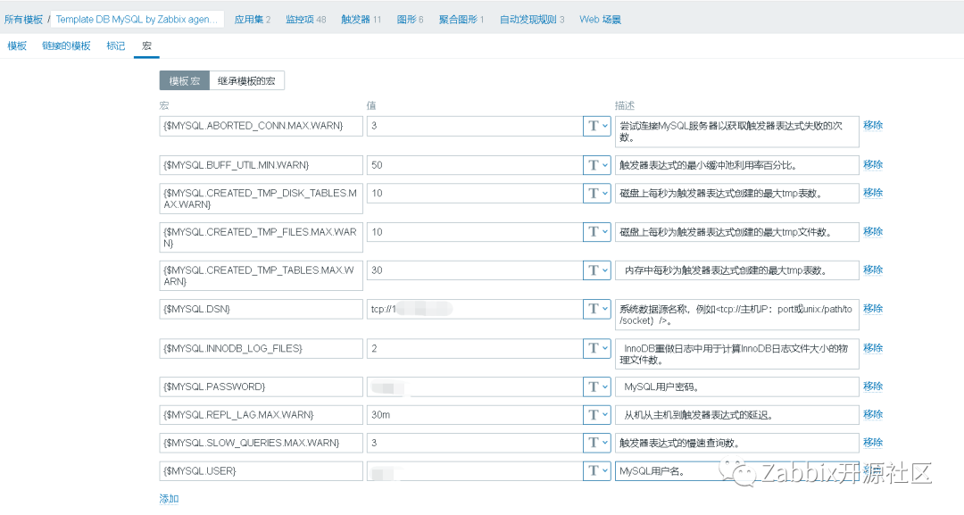Edit value field for {$MYSQL.PASSWORD}
Viewport: 964px width, 515px height.
point(475,386)
